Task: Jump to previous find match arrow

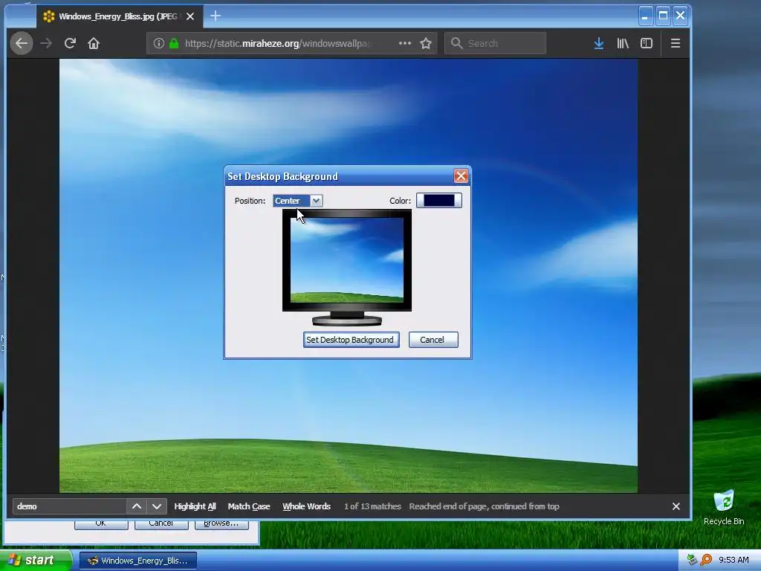Action: point(137,506)
